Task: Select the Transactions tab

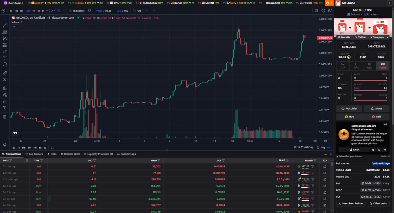Action: [x=12, y=154]
